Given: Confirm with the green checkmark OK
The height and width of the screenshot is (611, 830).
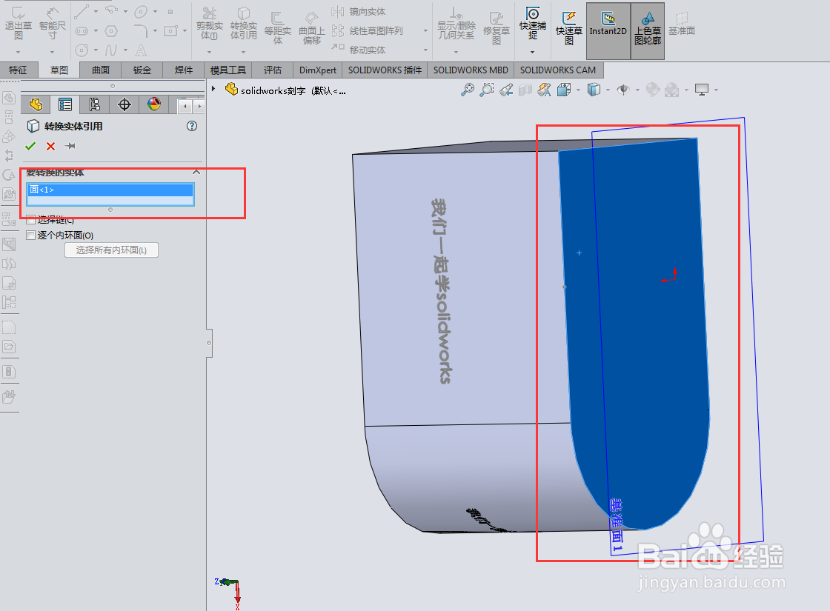Looking at the screenshot, I should 30,146.
